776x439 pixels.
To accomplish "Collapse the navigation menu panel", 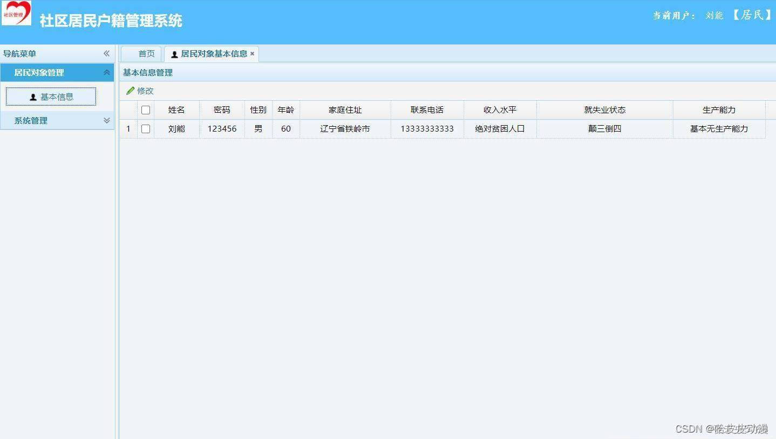I will (106, 53).
